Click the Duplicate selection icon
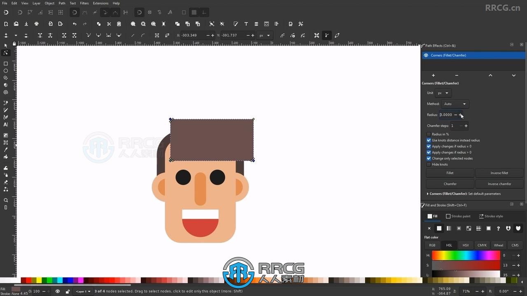Viewport: 527px width, 296px height. click(x=99, y=24)
